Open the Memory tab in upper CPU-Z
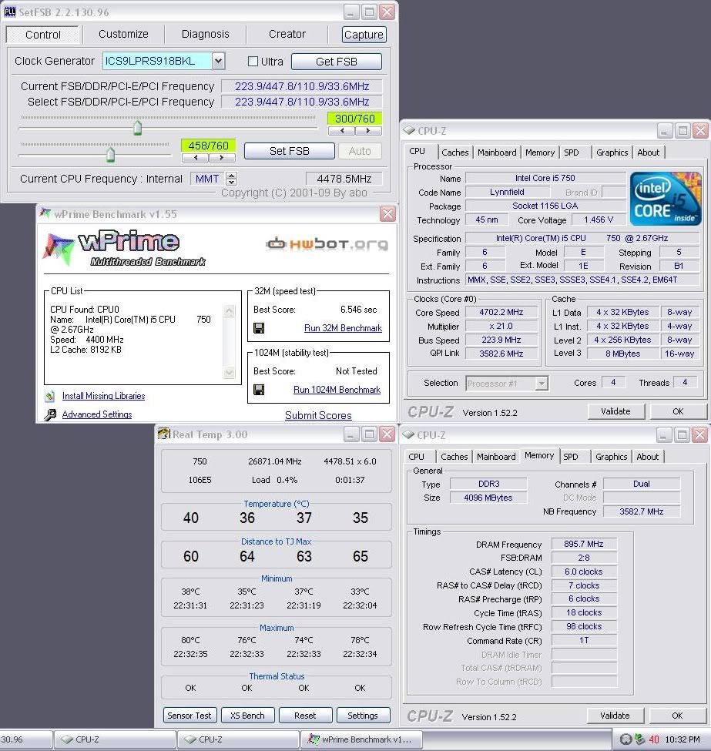Image resolution: width=711 pixels, height=751 pixels. coord(539,153)
